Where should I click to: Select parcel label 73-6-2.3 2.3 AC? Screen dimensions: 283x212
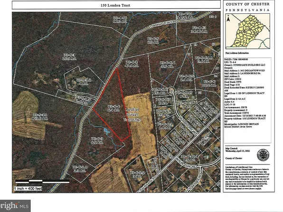point(80,169)
